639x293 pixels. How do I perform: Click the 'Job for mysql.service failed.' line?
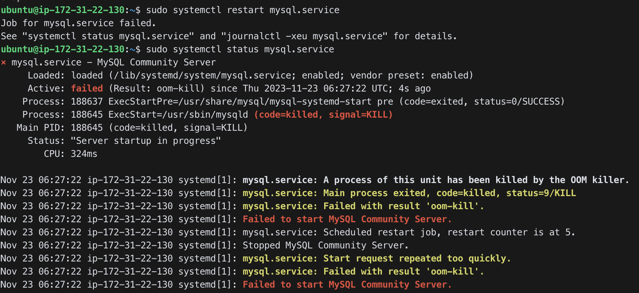78,23
